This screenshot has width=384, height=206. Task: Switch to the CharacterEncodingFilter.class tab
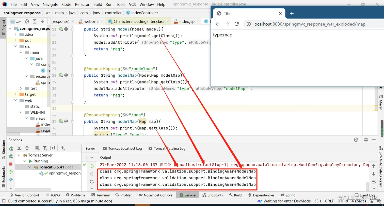pyautogui.click(x=139, y=22)
